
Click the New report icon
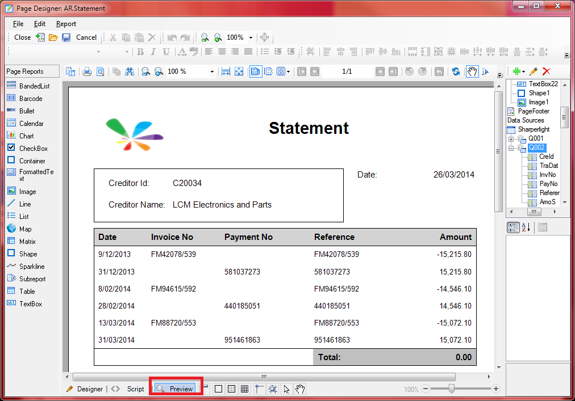pos(40,37)
